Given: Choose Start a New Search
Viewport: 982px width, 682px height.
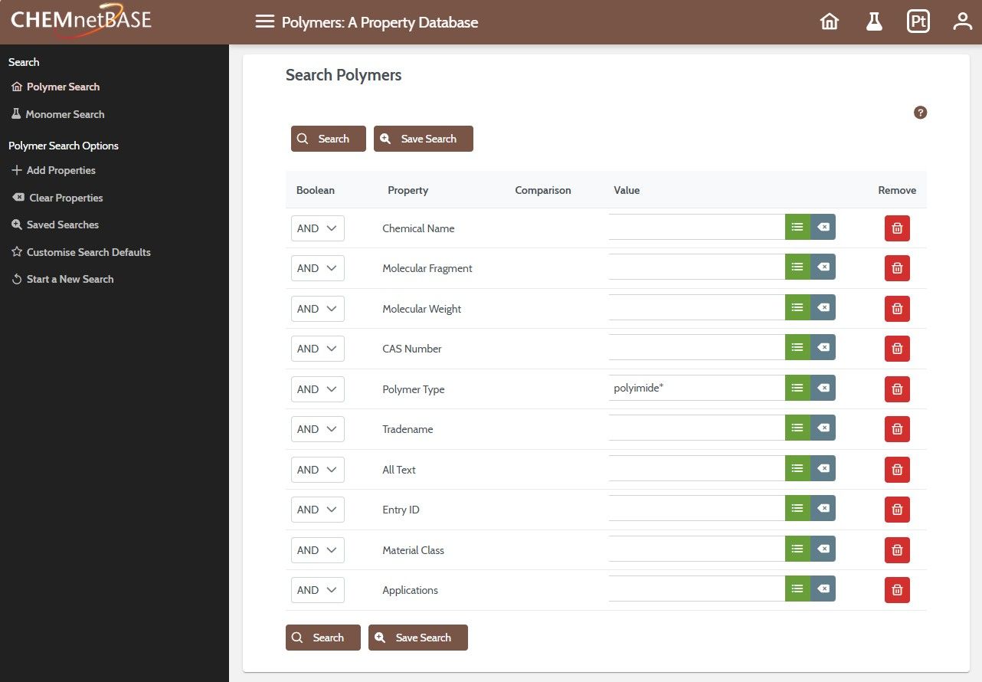Looking at the screenshot, I should tap(63, 279).
